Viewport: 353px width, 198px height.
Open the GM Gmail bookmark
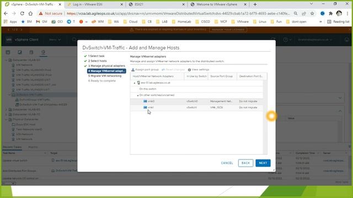coord(42,21)
